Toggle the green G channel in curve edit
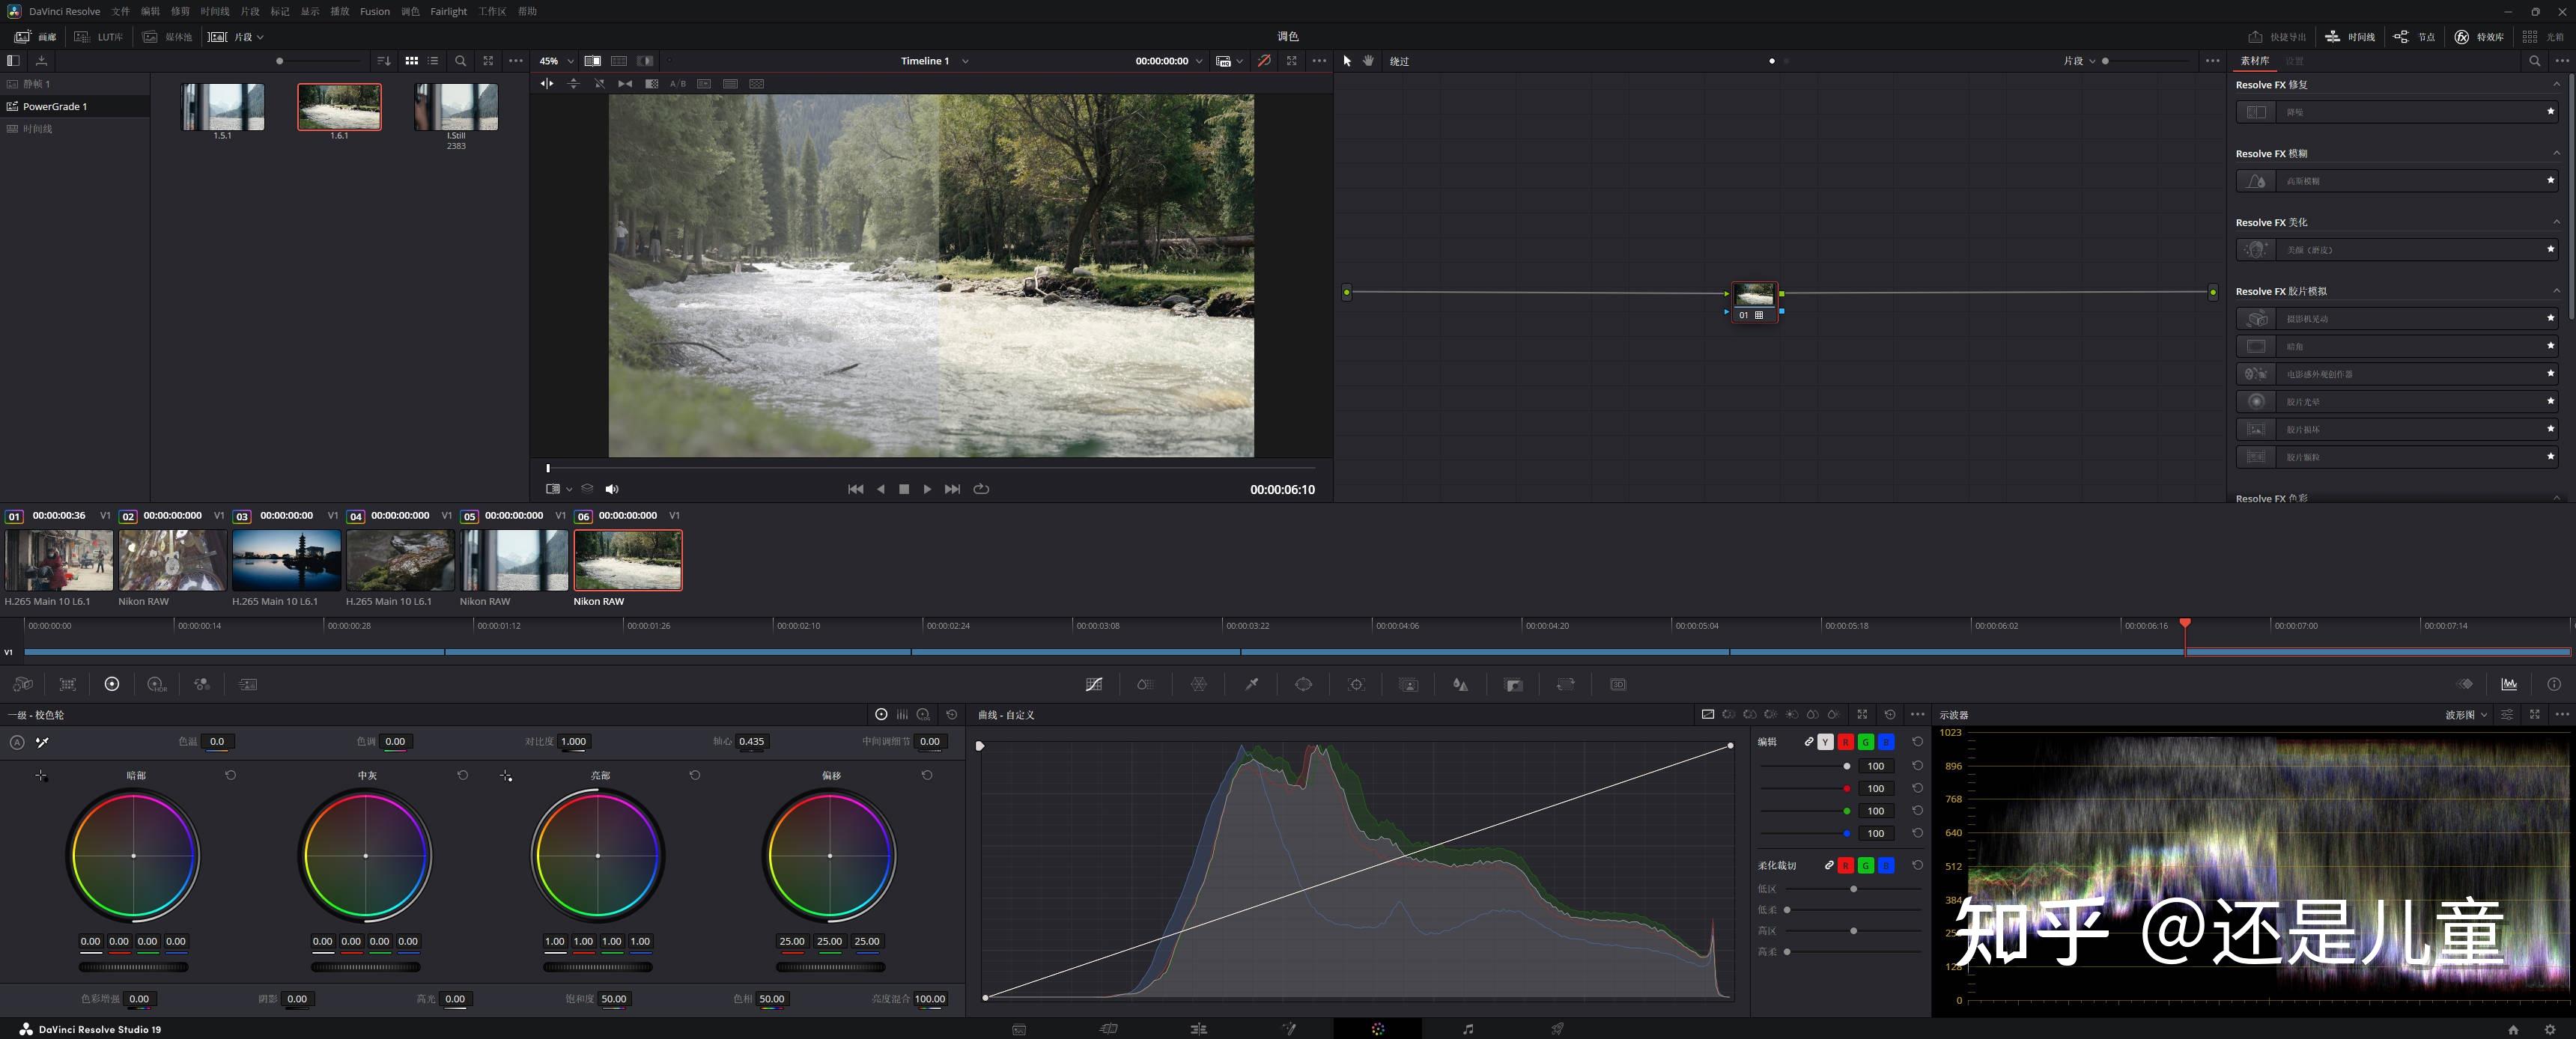Image resolution: width=2576 pixels, height=1039 pixels. coord(1866,742)
